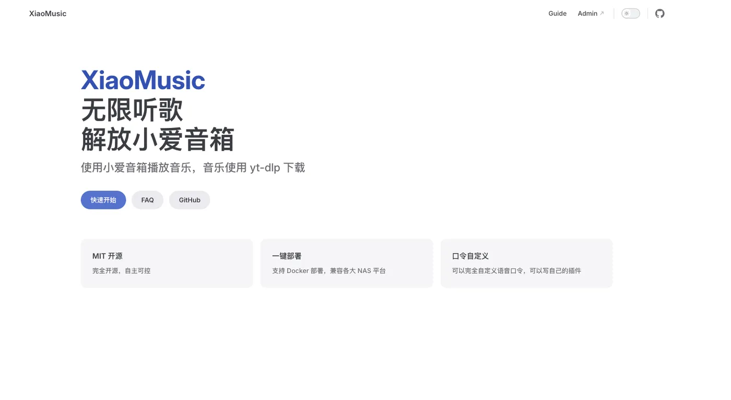Select the 一键部署 feature card
This screenshot has width=731, height=400.
click(x=347, y=263)
